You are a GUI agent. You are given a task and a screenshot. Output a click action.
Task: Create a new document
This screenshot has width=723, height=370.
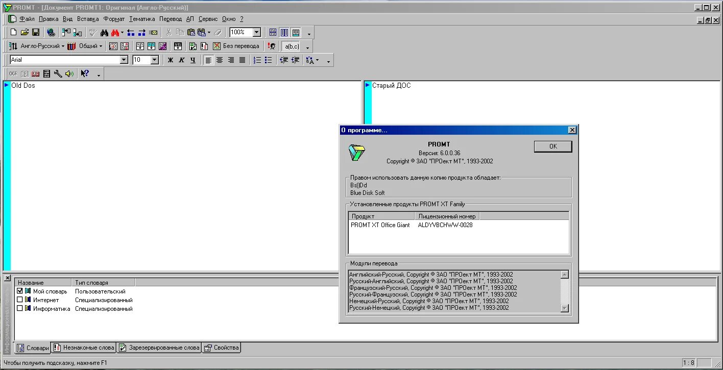(x=13, y=32)
